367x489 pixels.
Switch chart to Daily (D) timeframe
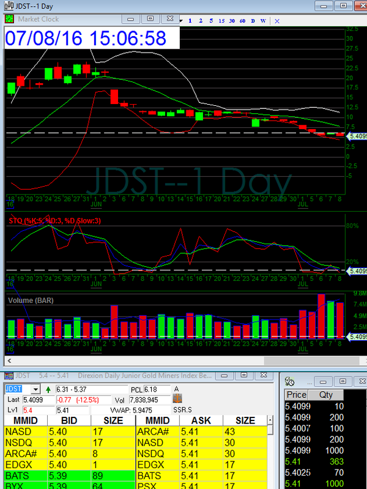point(253,20)
